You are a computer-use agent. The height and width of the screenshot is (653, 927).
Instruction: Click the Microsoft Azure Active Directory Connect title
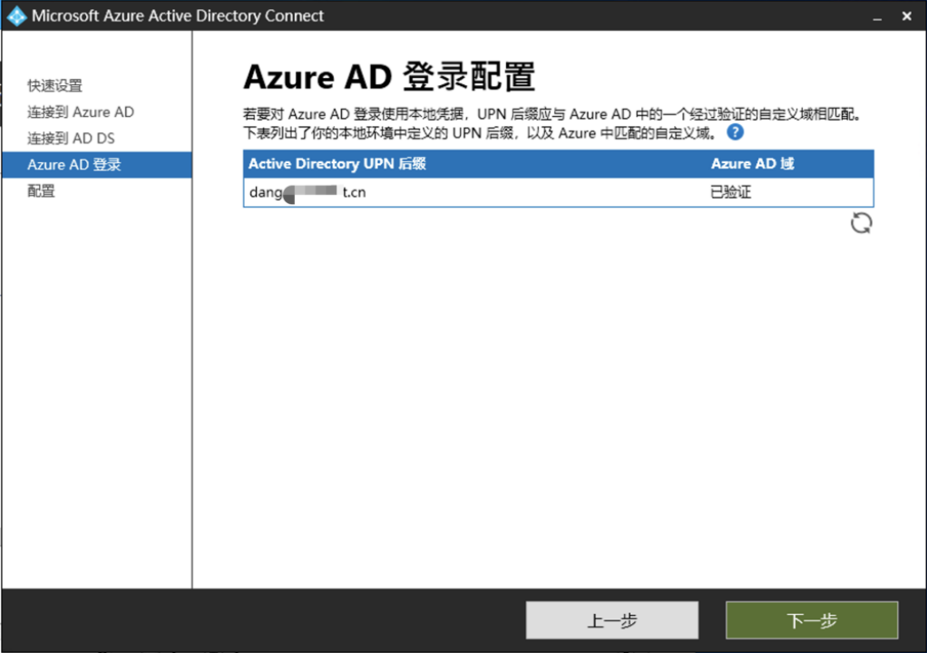pyautogui.click(x=178, y=16)
